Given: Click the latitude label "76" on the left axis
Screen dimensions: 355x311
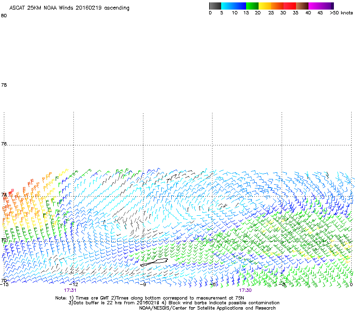Looking at the screenshot, I should pyautogui.click(x=4, y=144).
